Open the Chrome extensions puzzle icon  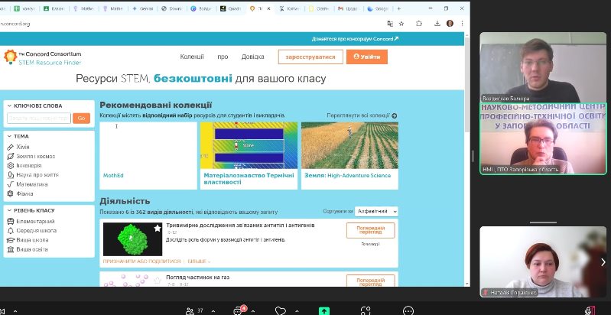pos(419,24)
